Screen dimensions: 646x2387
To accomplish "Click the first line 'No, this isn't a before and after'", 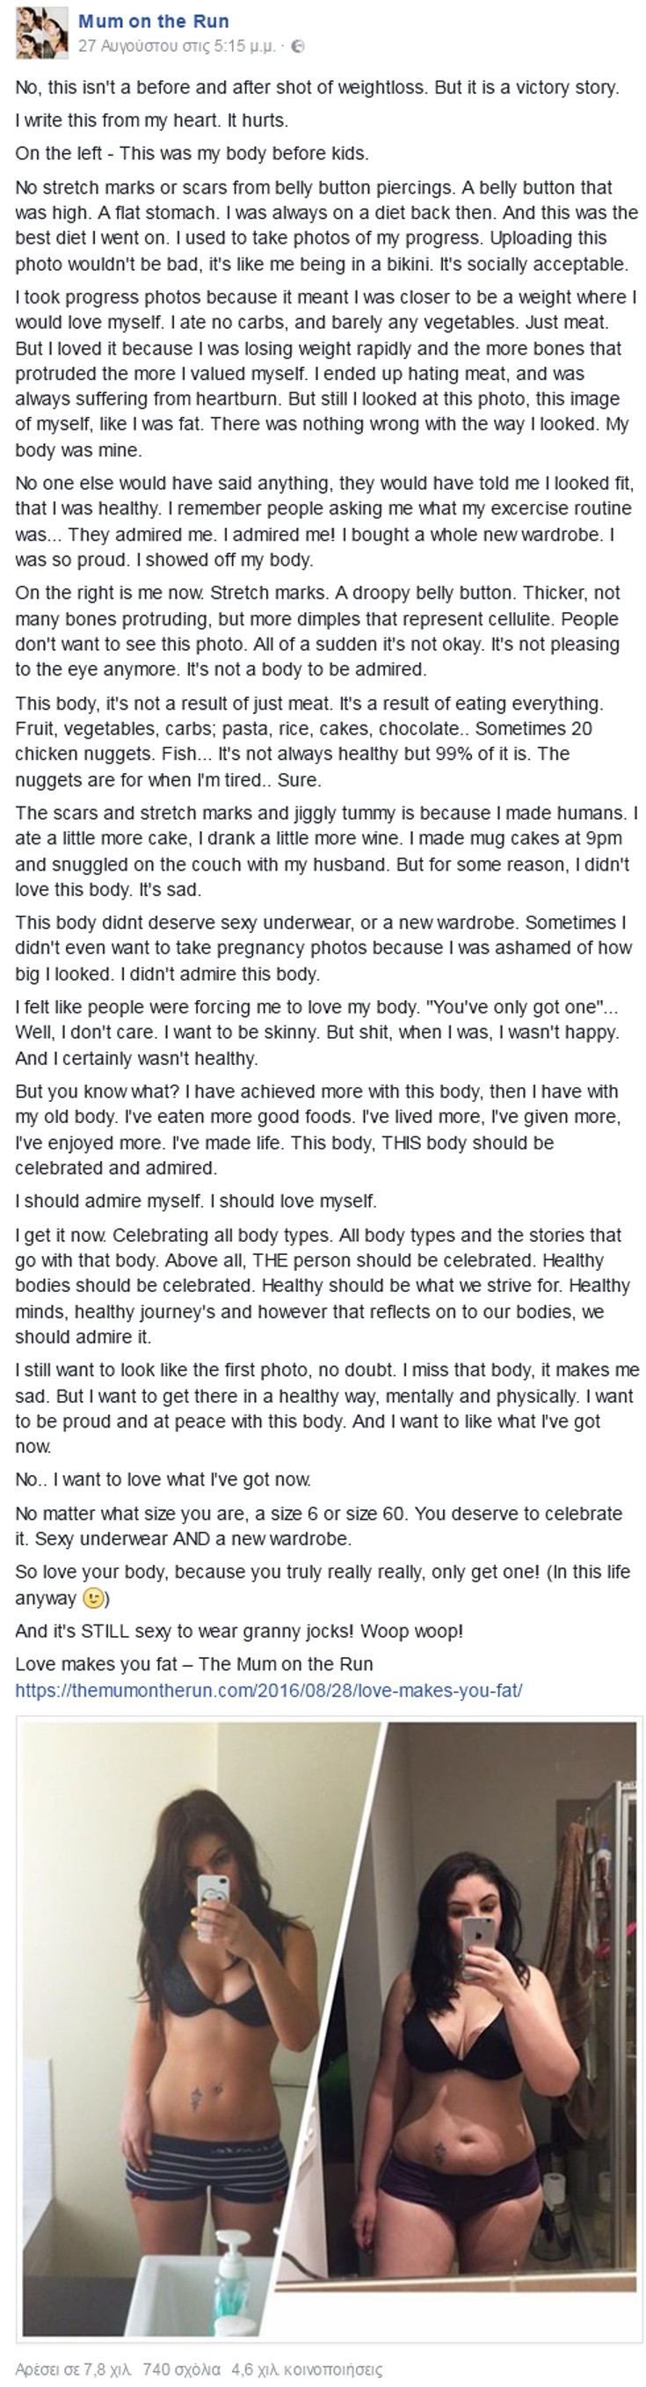I will click(x=316, y=87).
